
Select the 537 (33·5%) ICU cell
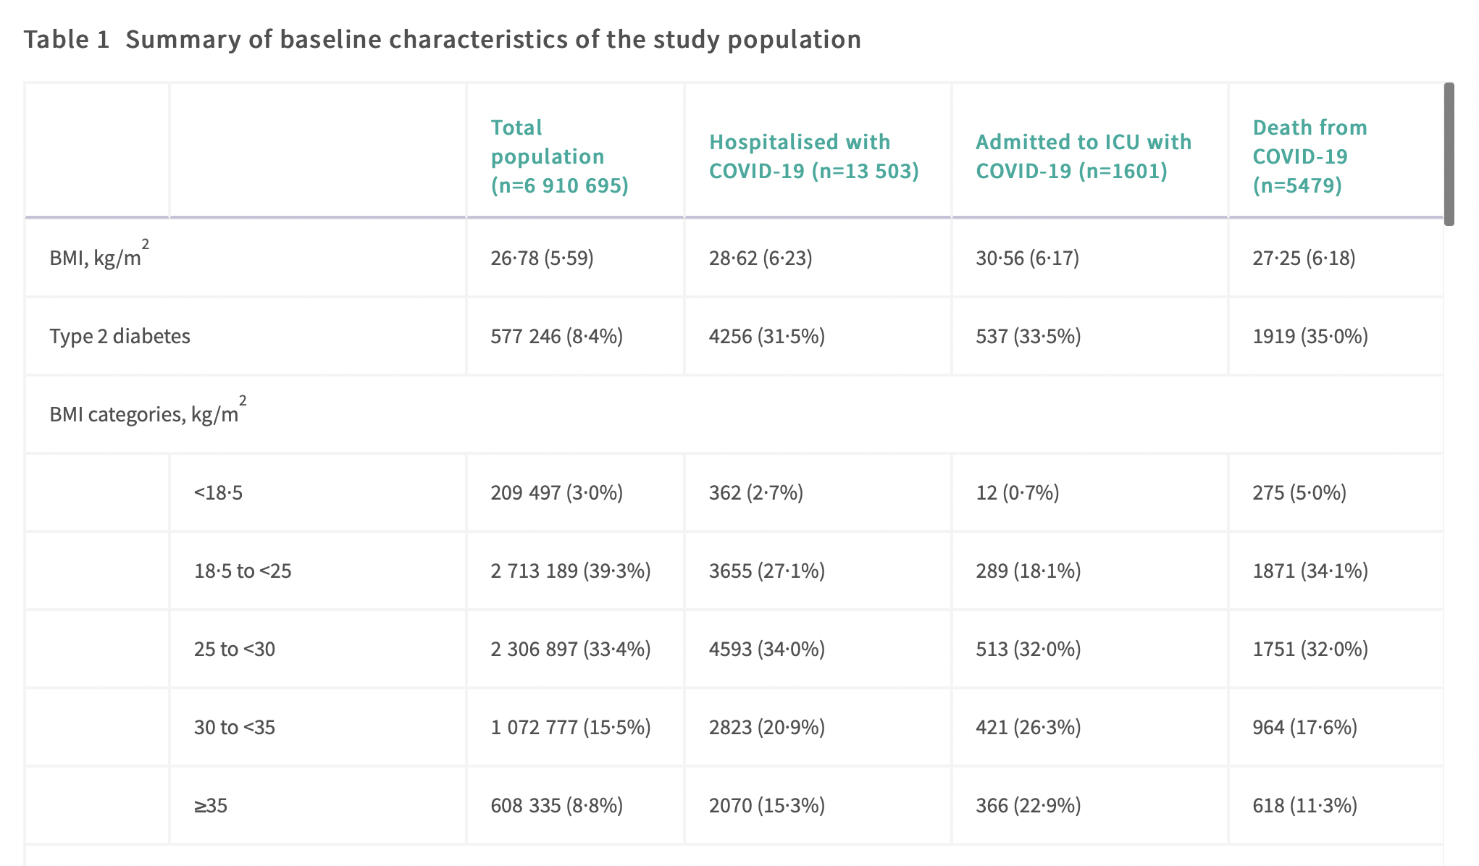click(1028, 336)
